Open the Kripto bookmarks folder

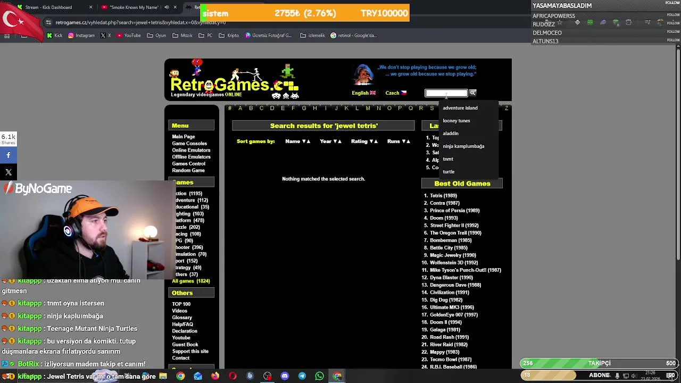229,36
